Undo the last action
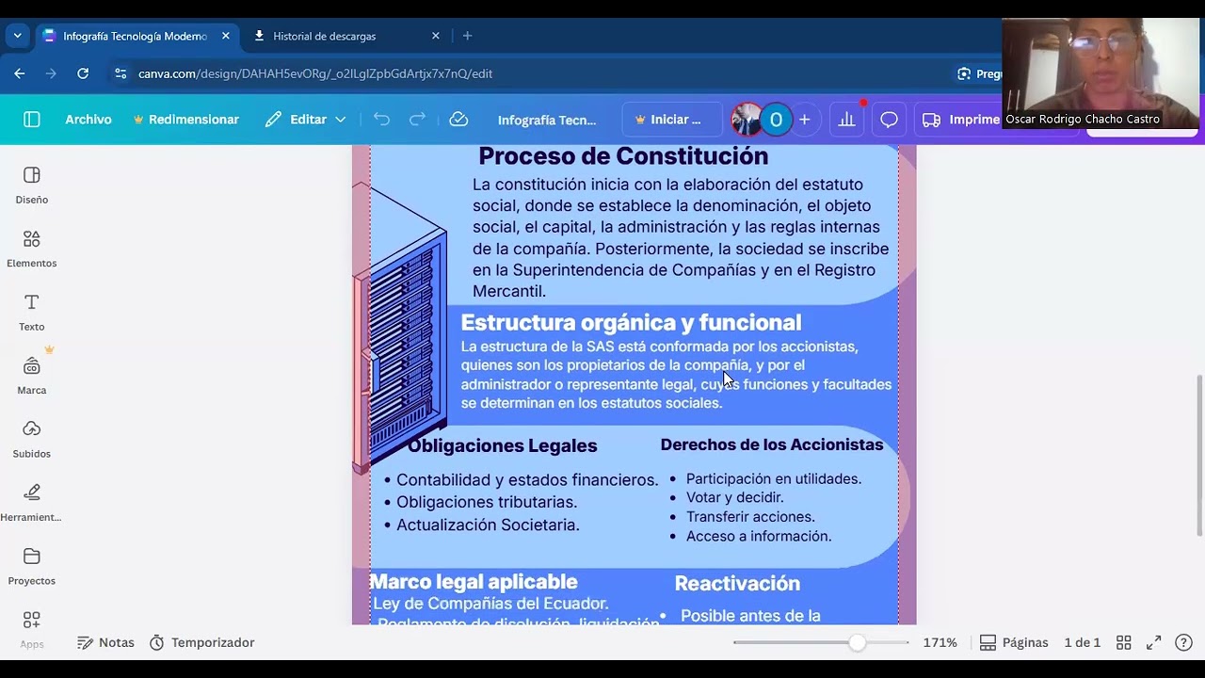The width and height of the screenshot is (1205, 678). tap(381, 120)
